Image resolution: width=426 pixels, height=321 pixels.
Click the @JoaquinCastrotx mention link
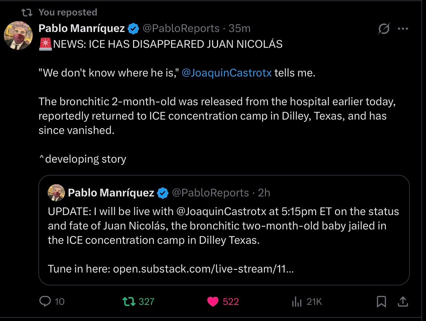coord(227,73)
